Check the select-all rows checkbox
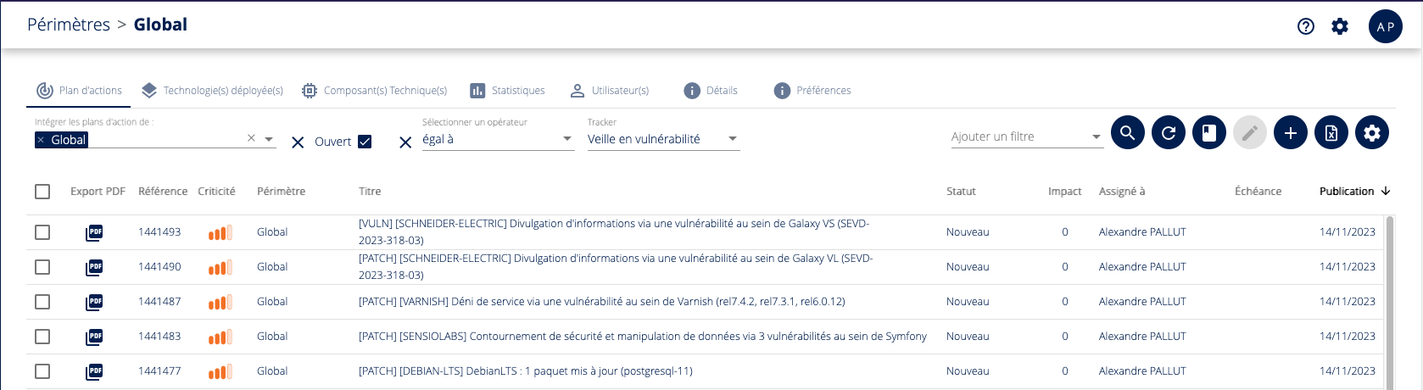The image size is (1423, 390). click(x=42, y=192)
